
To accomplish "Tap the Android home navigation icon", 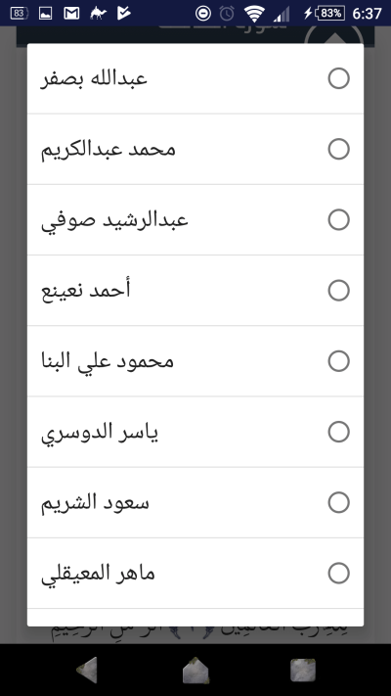I will point(195,670).
